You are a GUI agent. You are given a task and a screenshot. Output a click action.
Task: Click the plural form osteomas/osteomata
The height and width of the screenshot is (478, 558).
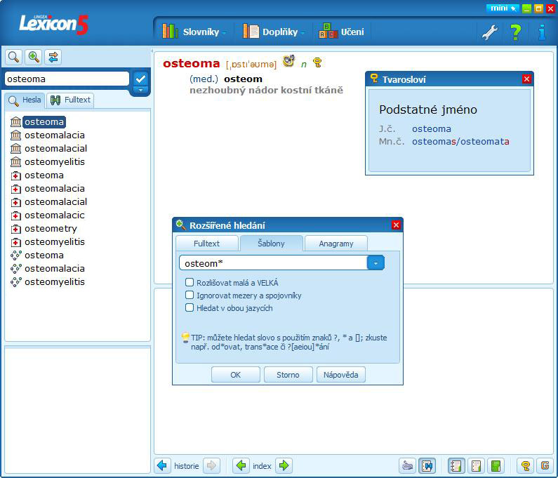[460, 142]
